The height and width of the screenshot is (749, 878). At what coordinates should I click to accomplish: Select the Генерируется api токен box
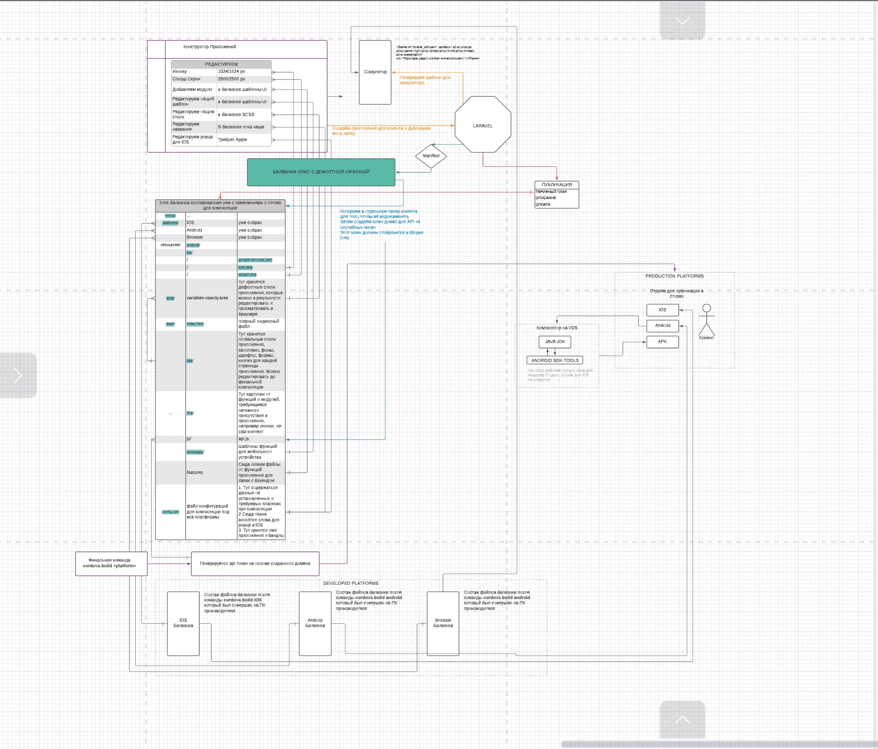pyautogui.click(x=255, y=564)
